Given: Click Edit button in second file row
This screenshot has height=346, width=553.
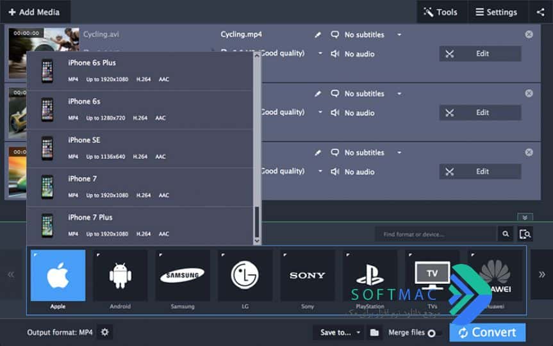Looking at the screenshot, I should pyautogui.click(x=480, y=113).
